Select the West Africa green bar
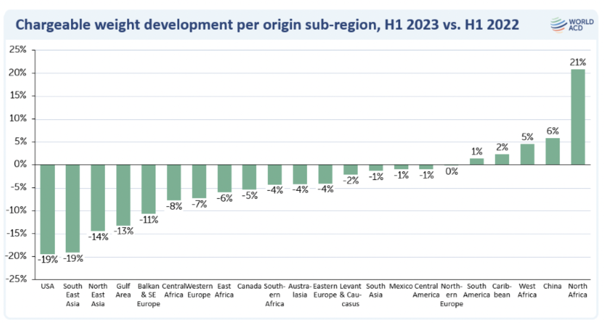The image size is (604, 323). click(527, 154)
